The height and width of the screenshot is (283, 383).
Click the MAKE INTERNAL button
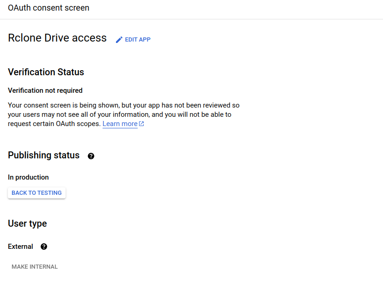(35, 267)
